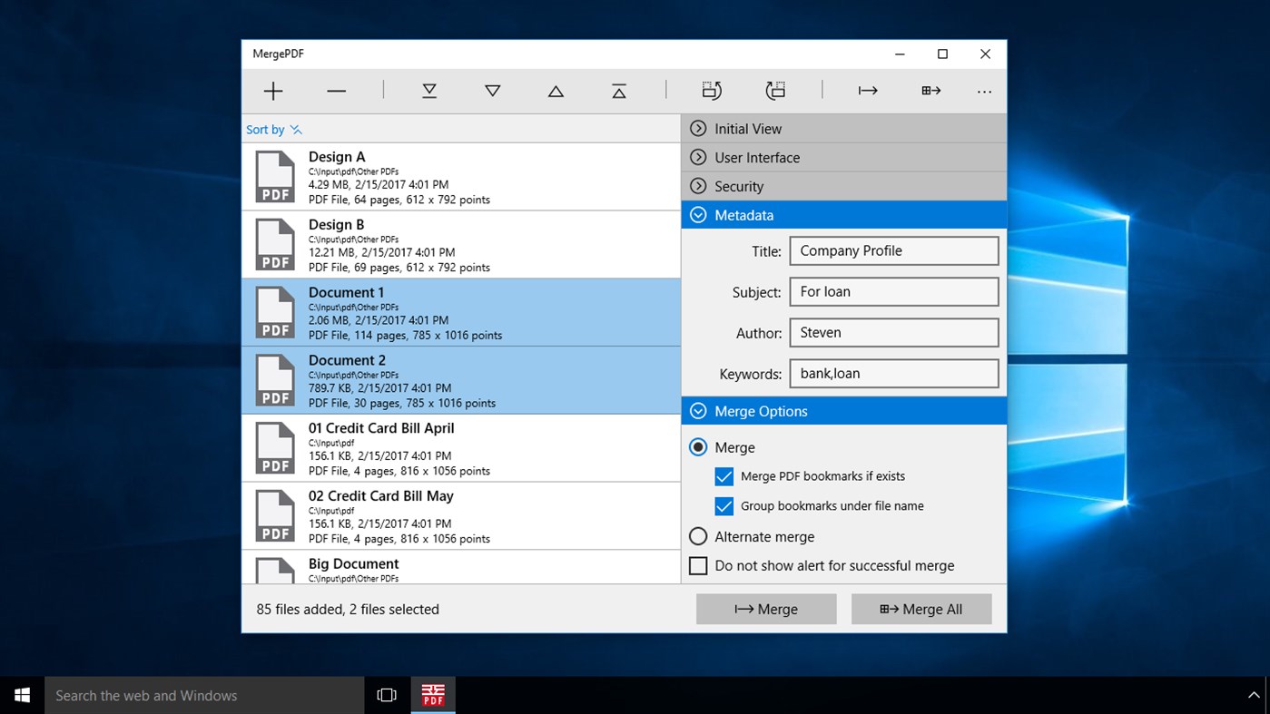This screenshot has width=1270, height=714.
Task: Rotate the selected PDF counterclockwise
Action: (x=775, y=91)
